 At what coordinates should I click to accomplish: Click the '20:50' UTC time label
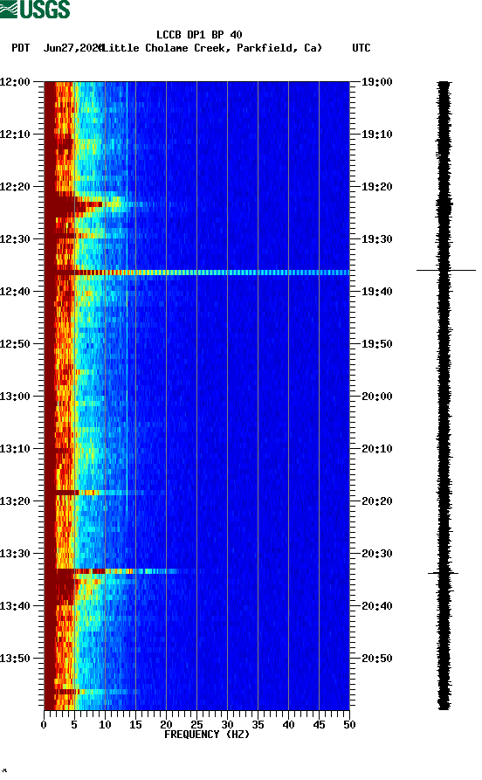point(376,658)
